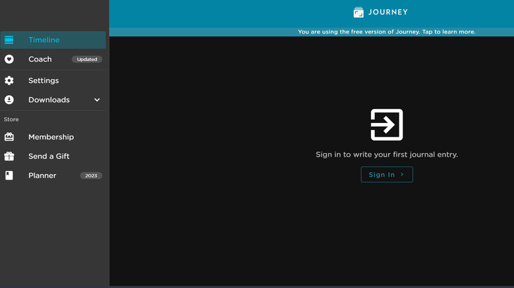Open the Membership store item
514x288 pixels.
point(53,137)
